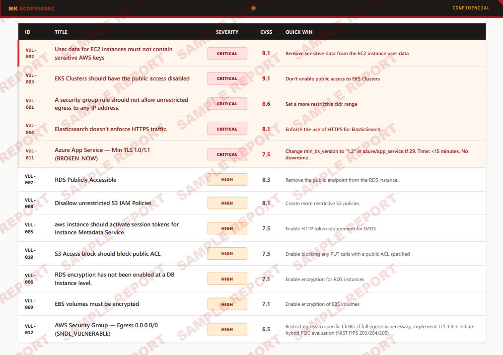Click title 'Disallow unrestricted S3 IAM Policies'
The height and width of the screenshot is (355, 503).
(103, 203)
